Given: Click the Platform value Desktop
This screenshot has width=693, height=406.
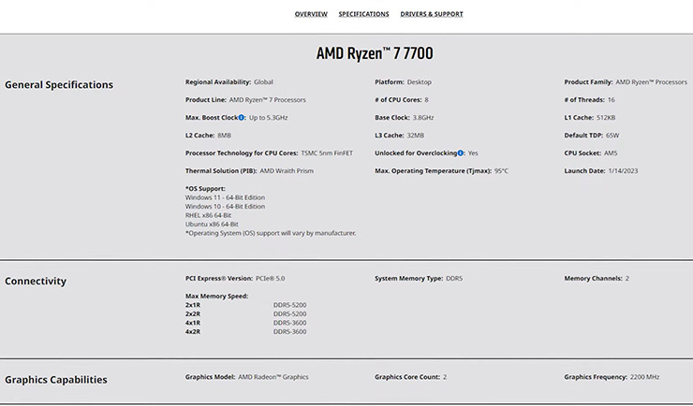Looking at the screenshot, I should (419, 82).
